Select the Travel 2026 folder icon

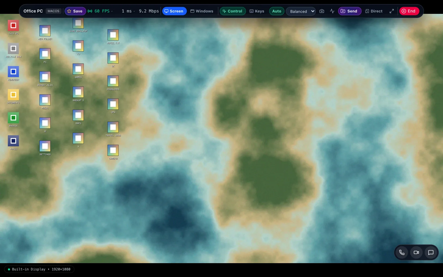(x=113, y=129)
